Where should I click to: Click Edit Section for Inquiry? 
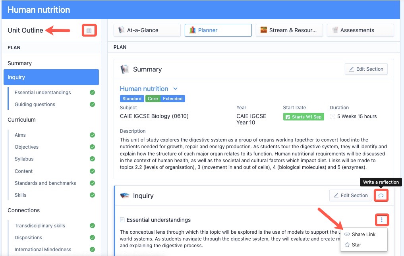click(x=351, y=196)
